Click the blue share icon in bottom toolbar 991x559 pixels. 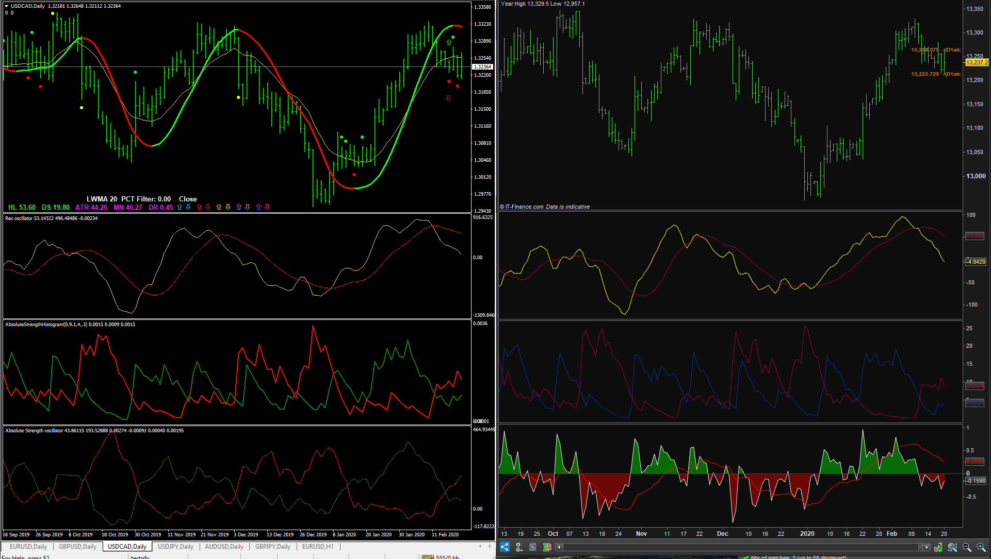point(505,547)
